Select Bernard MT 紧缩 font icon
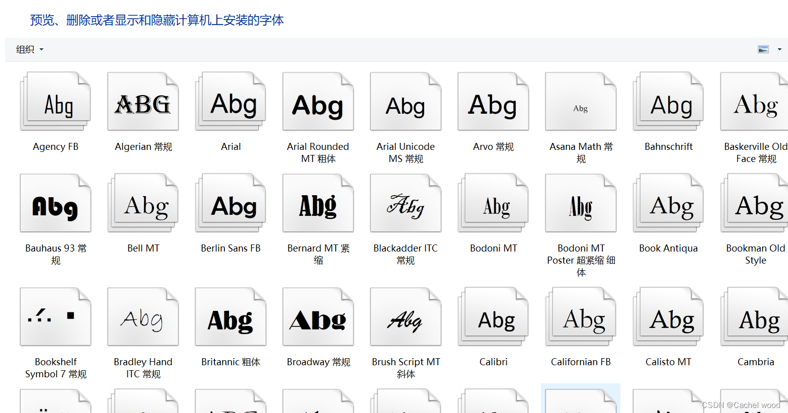Screen dimensions: 788x413 click(318, 203)
